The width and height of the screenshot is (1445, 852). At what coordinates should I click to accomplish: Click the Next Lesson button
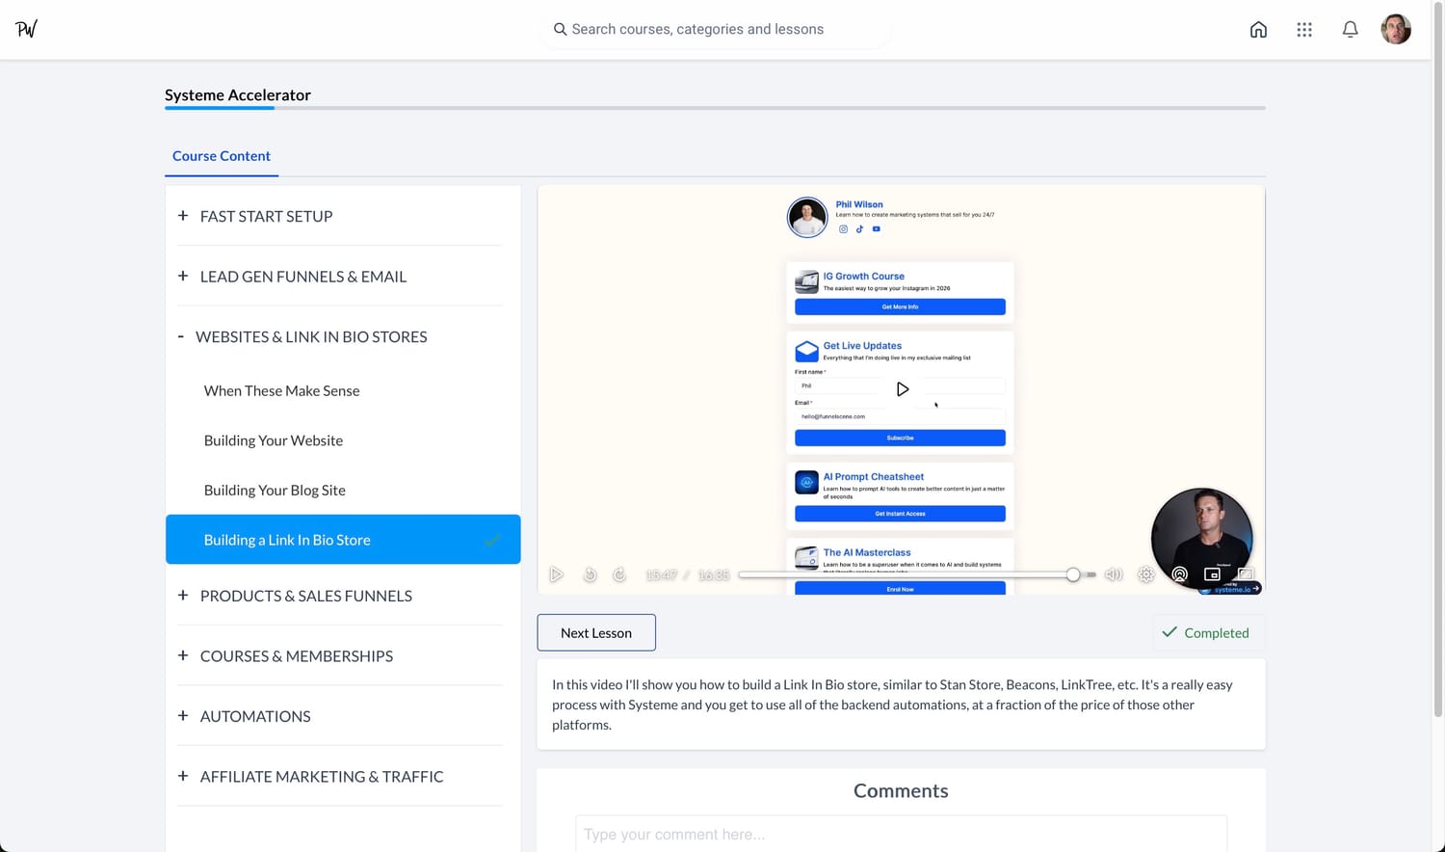coord(596,633)
